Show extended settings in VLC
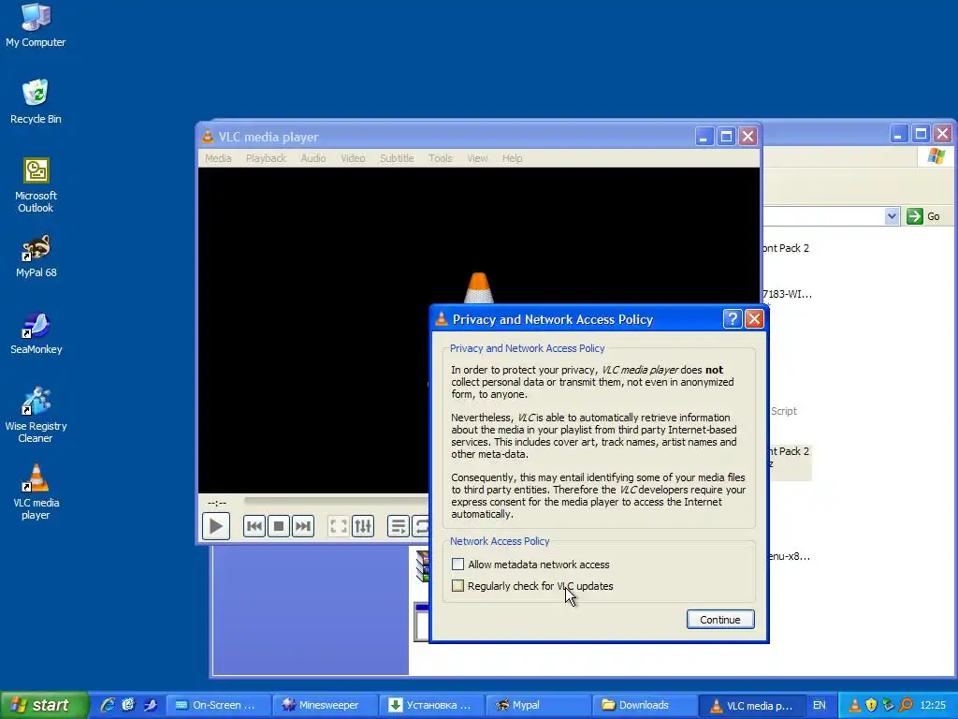This screenshot has height=719, width=958. (x=363, y=526)
